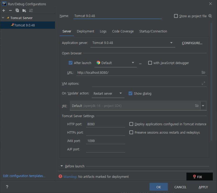Open help with question mark icon

7,187
